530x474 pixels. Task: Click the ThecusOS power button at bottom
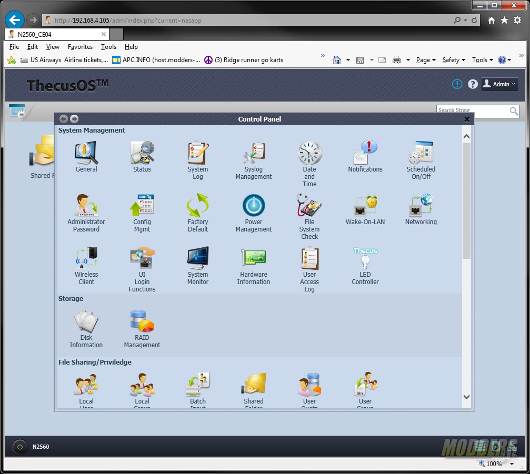(19, 447)
